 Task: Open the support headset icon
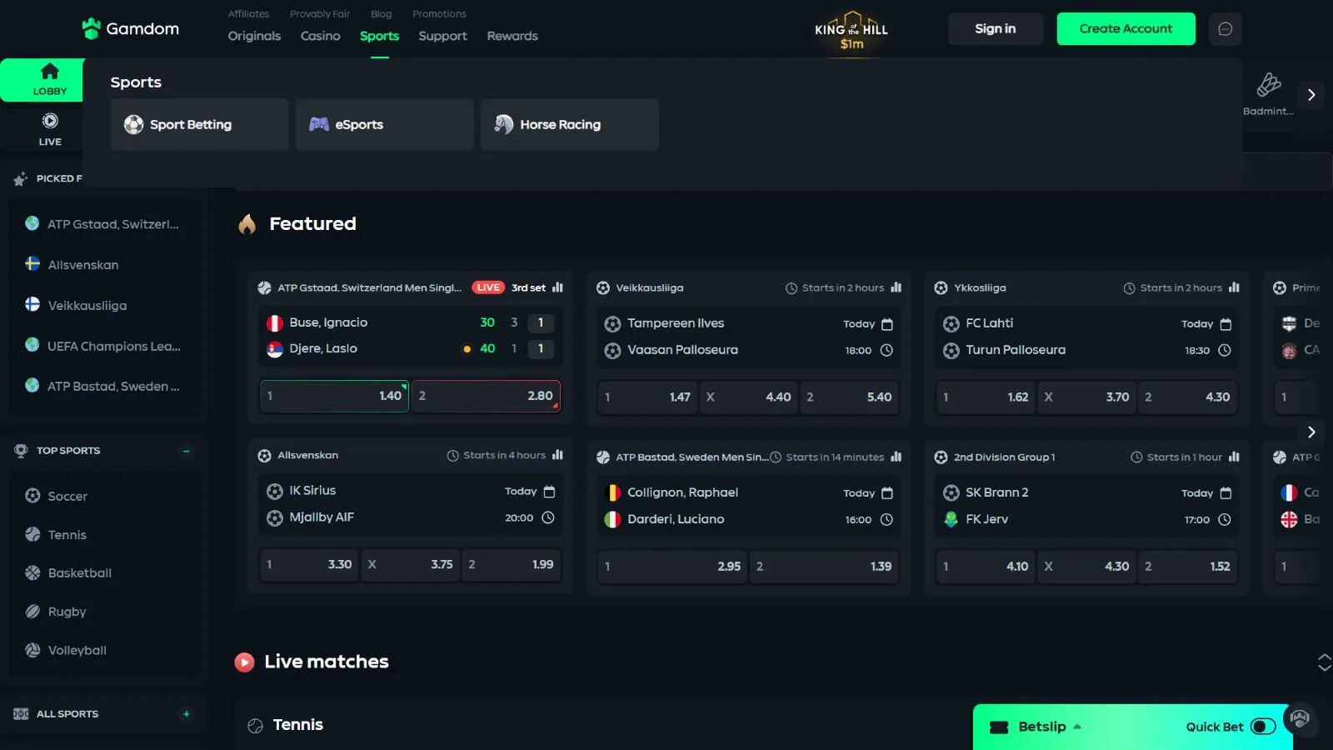coord(1300,718)
